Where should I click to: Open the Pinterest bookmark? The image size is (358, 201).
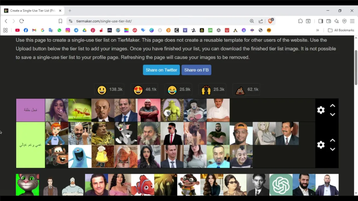point(93,30)
